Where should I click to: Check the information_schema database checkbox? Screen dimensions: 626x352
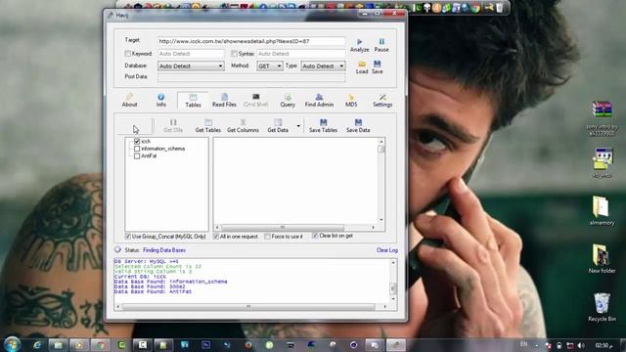(137, 149)
